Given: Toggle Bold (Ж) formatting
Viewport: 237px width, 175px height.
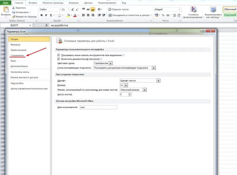Looking at the screenshot, I should [x=41, y=15].
